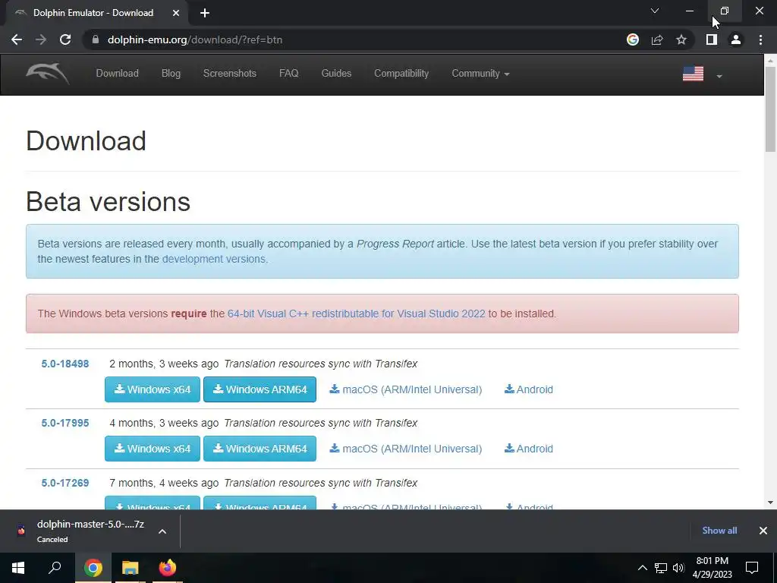Download Windows ARM64 for 5.0-17995
The width and height of the screenshot is (777, 583).
pos(260,449)
